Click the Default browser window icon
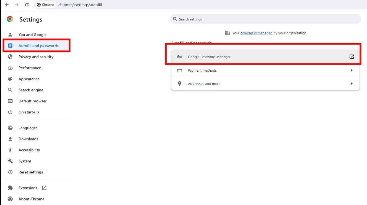The width and height of the screenshot is (367, 205). coord(10,101)
